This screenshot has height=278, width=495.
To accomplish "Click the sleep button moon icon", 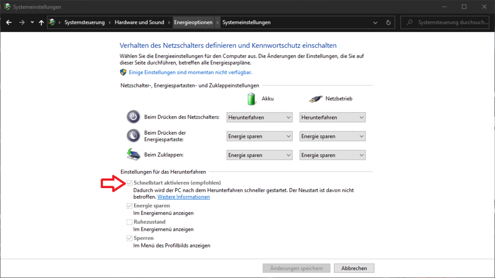I will point(133,136).
